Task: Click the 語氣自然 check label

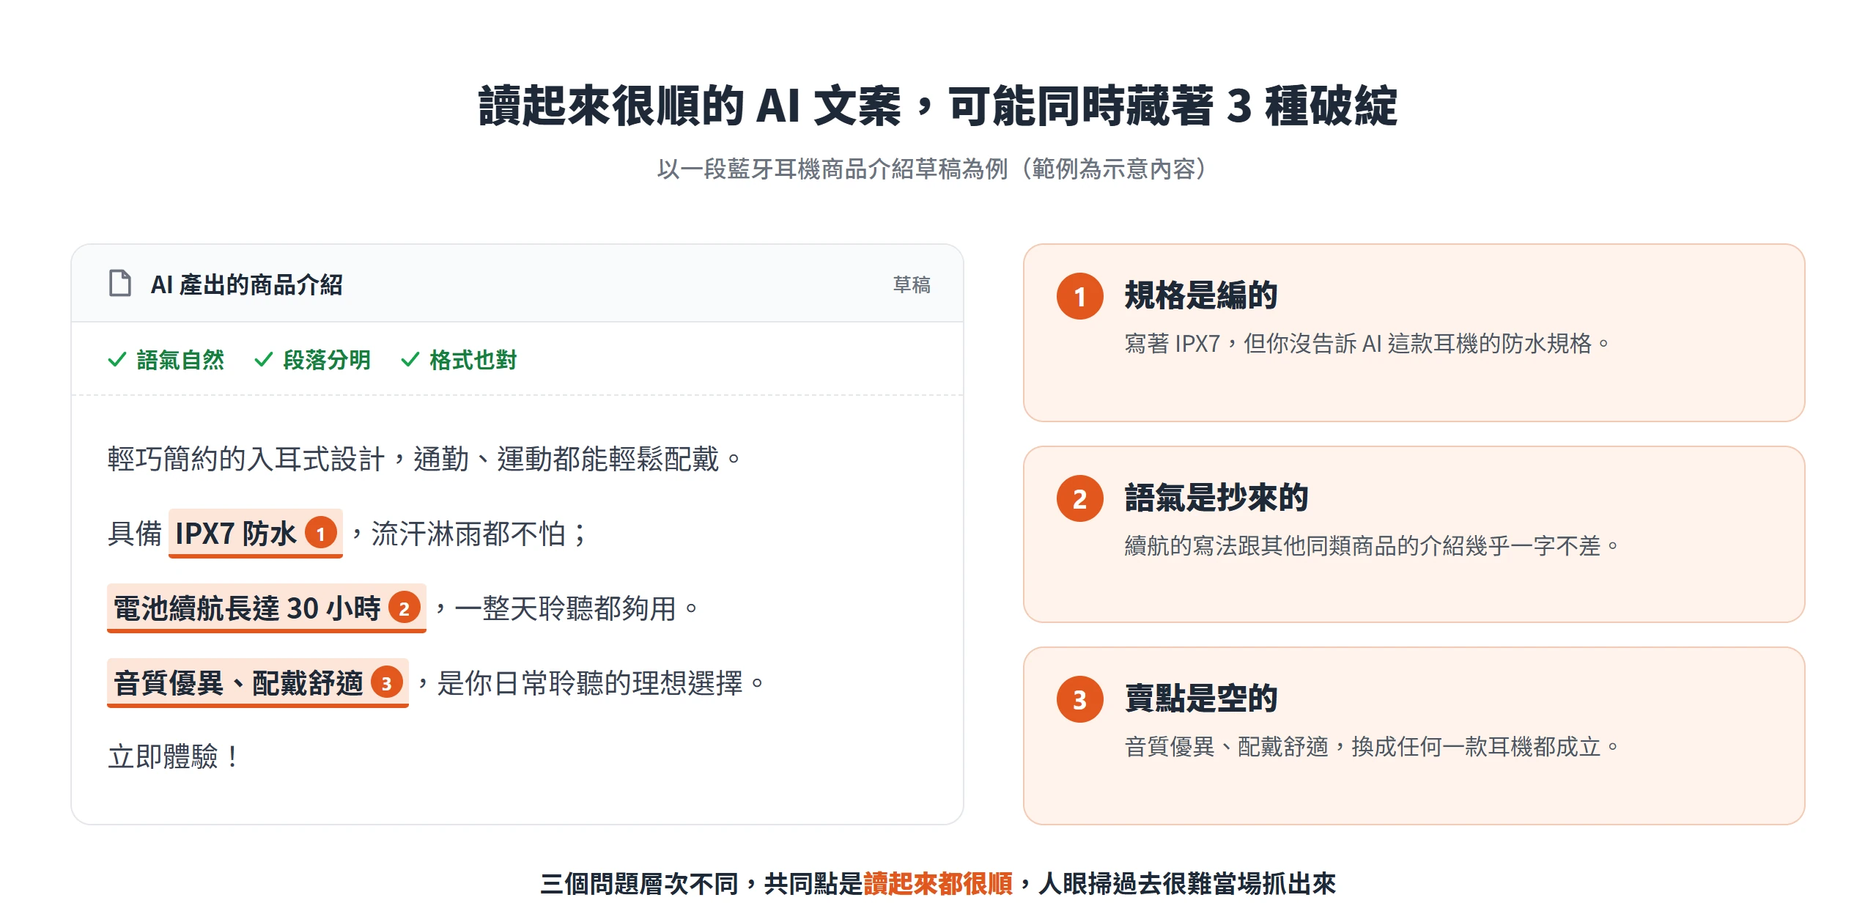Action: pos(180,360)
